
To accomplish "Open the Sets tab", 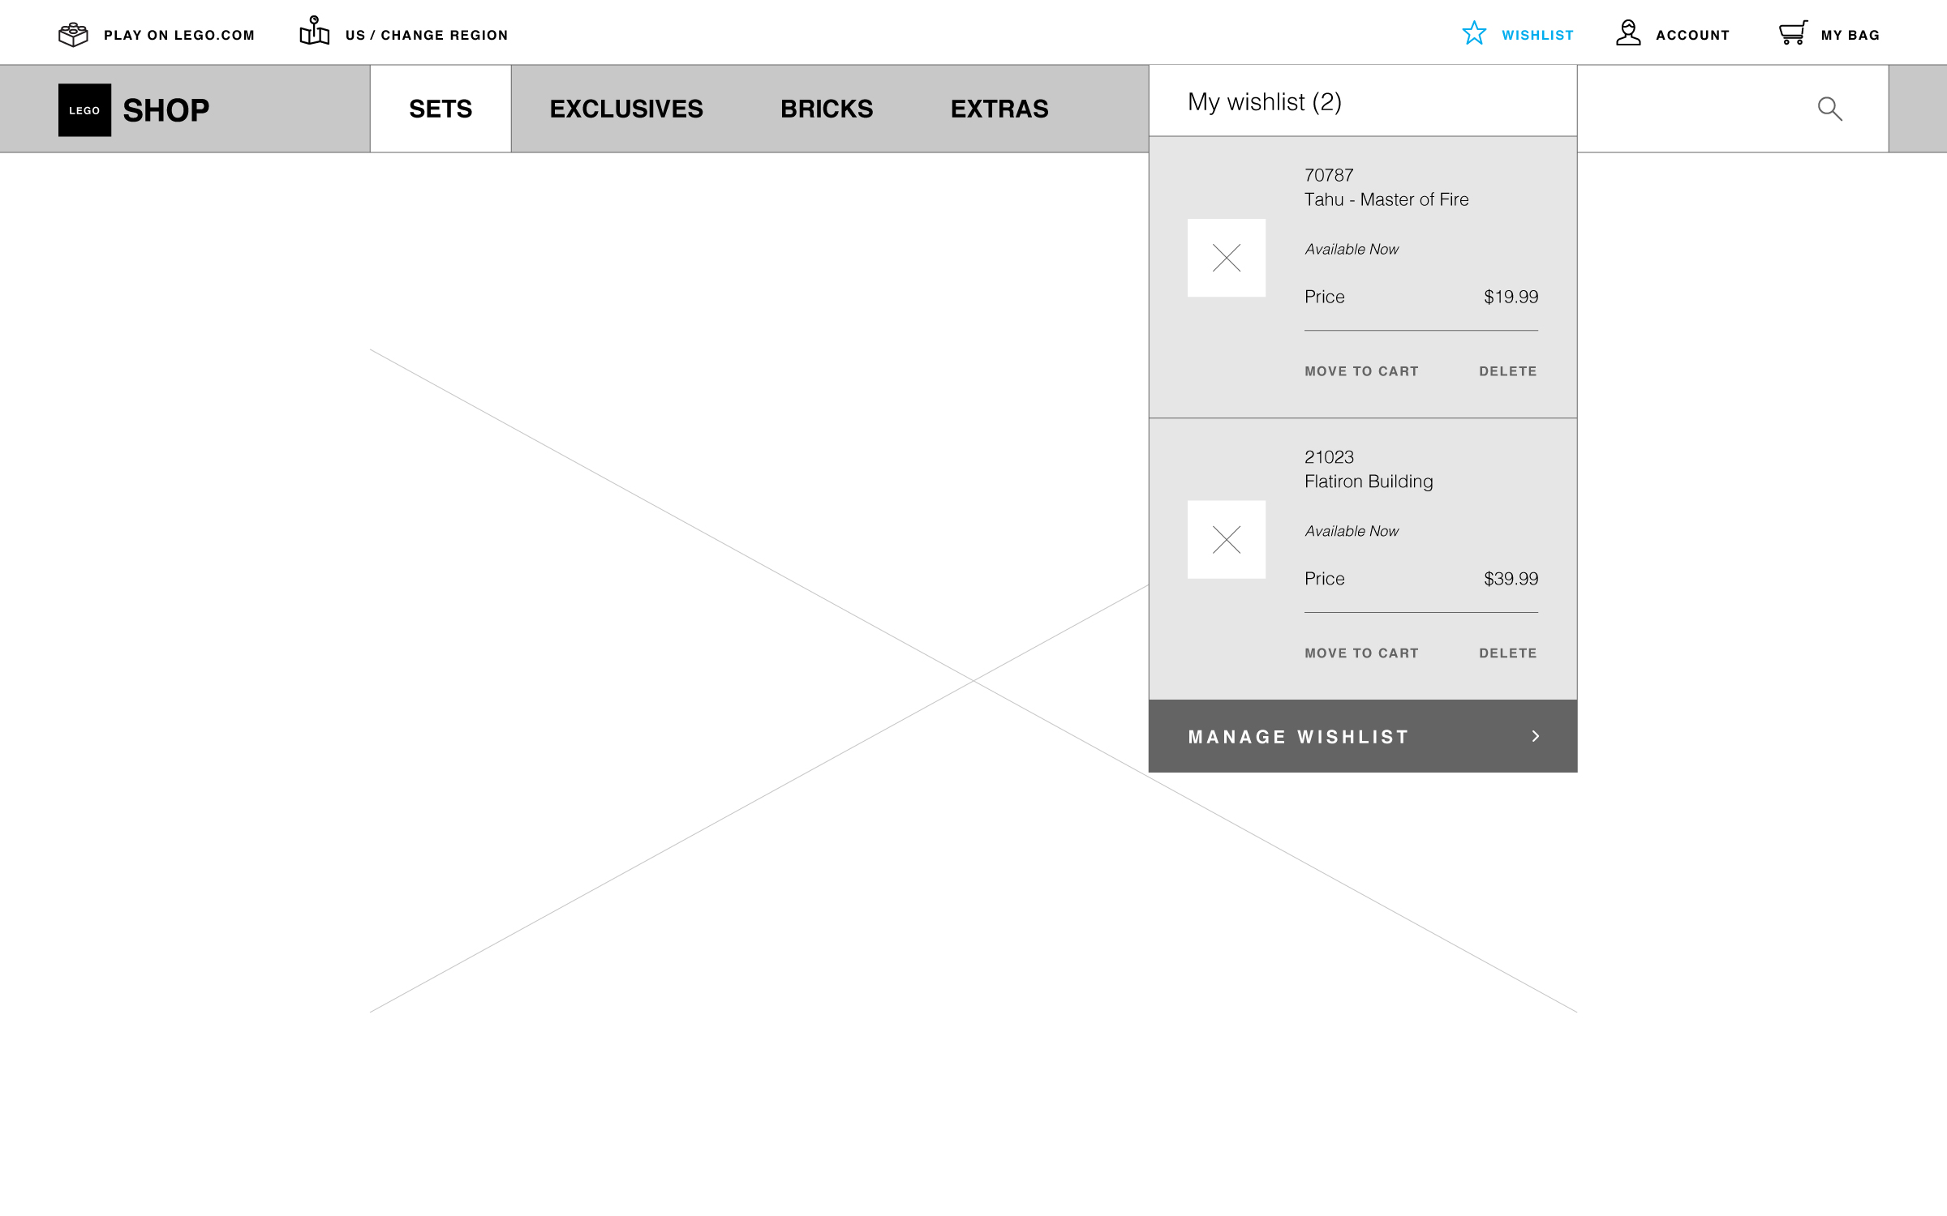I will point(441,109).
